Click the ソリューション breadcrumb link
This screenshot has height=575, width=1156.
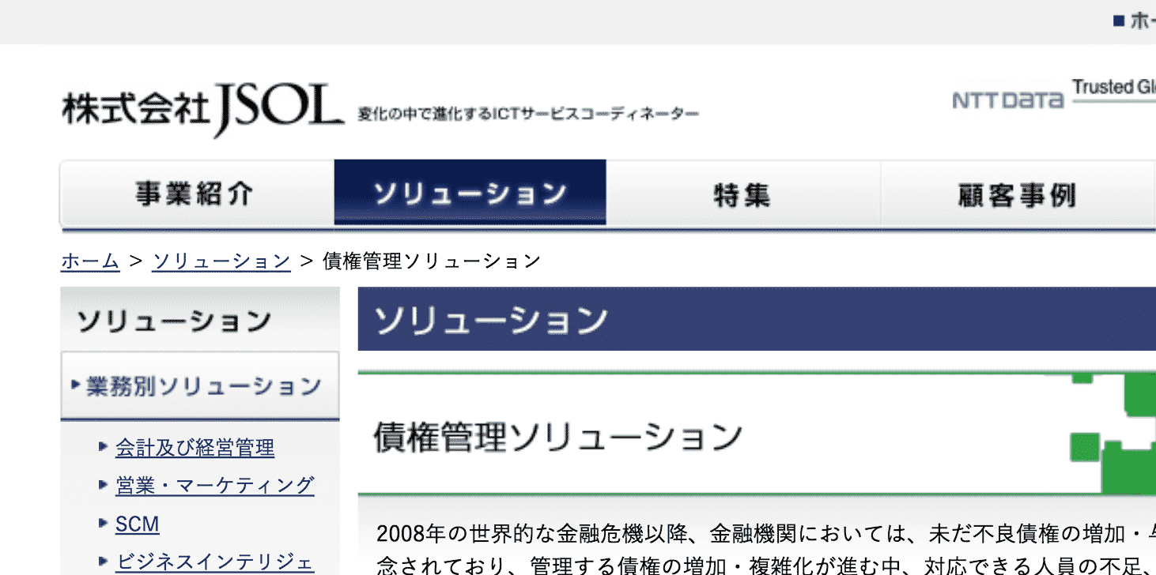(x=222, y=260)
